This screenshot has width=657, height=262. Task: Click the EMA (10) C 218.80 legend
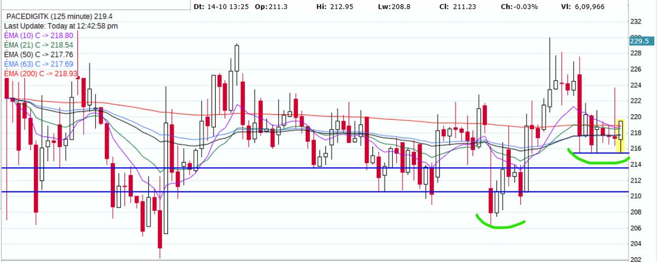coord(39,34)
